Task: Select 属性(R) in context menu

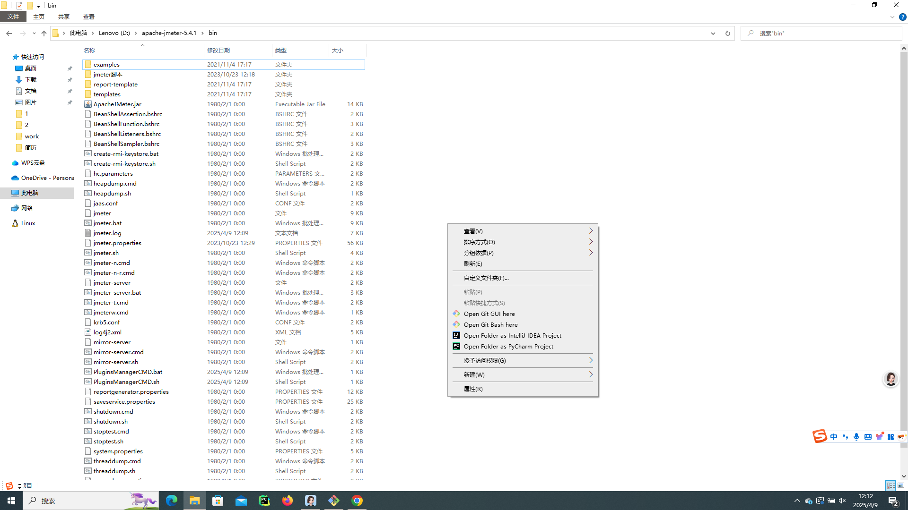Action: (x=473, y=389)
